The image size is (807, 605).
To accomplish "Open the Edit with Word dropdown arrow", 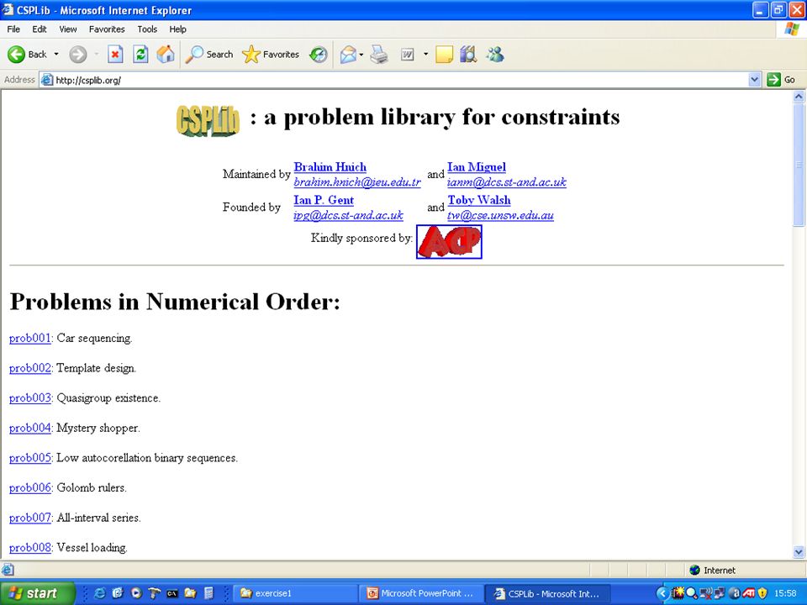I will 425,54.
